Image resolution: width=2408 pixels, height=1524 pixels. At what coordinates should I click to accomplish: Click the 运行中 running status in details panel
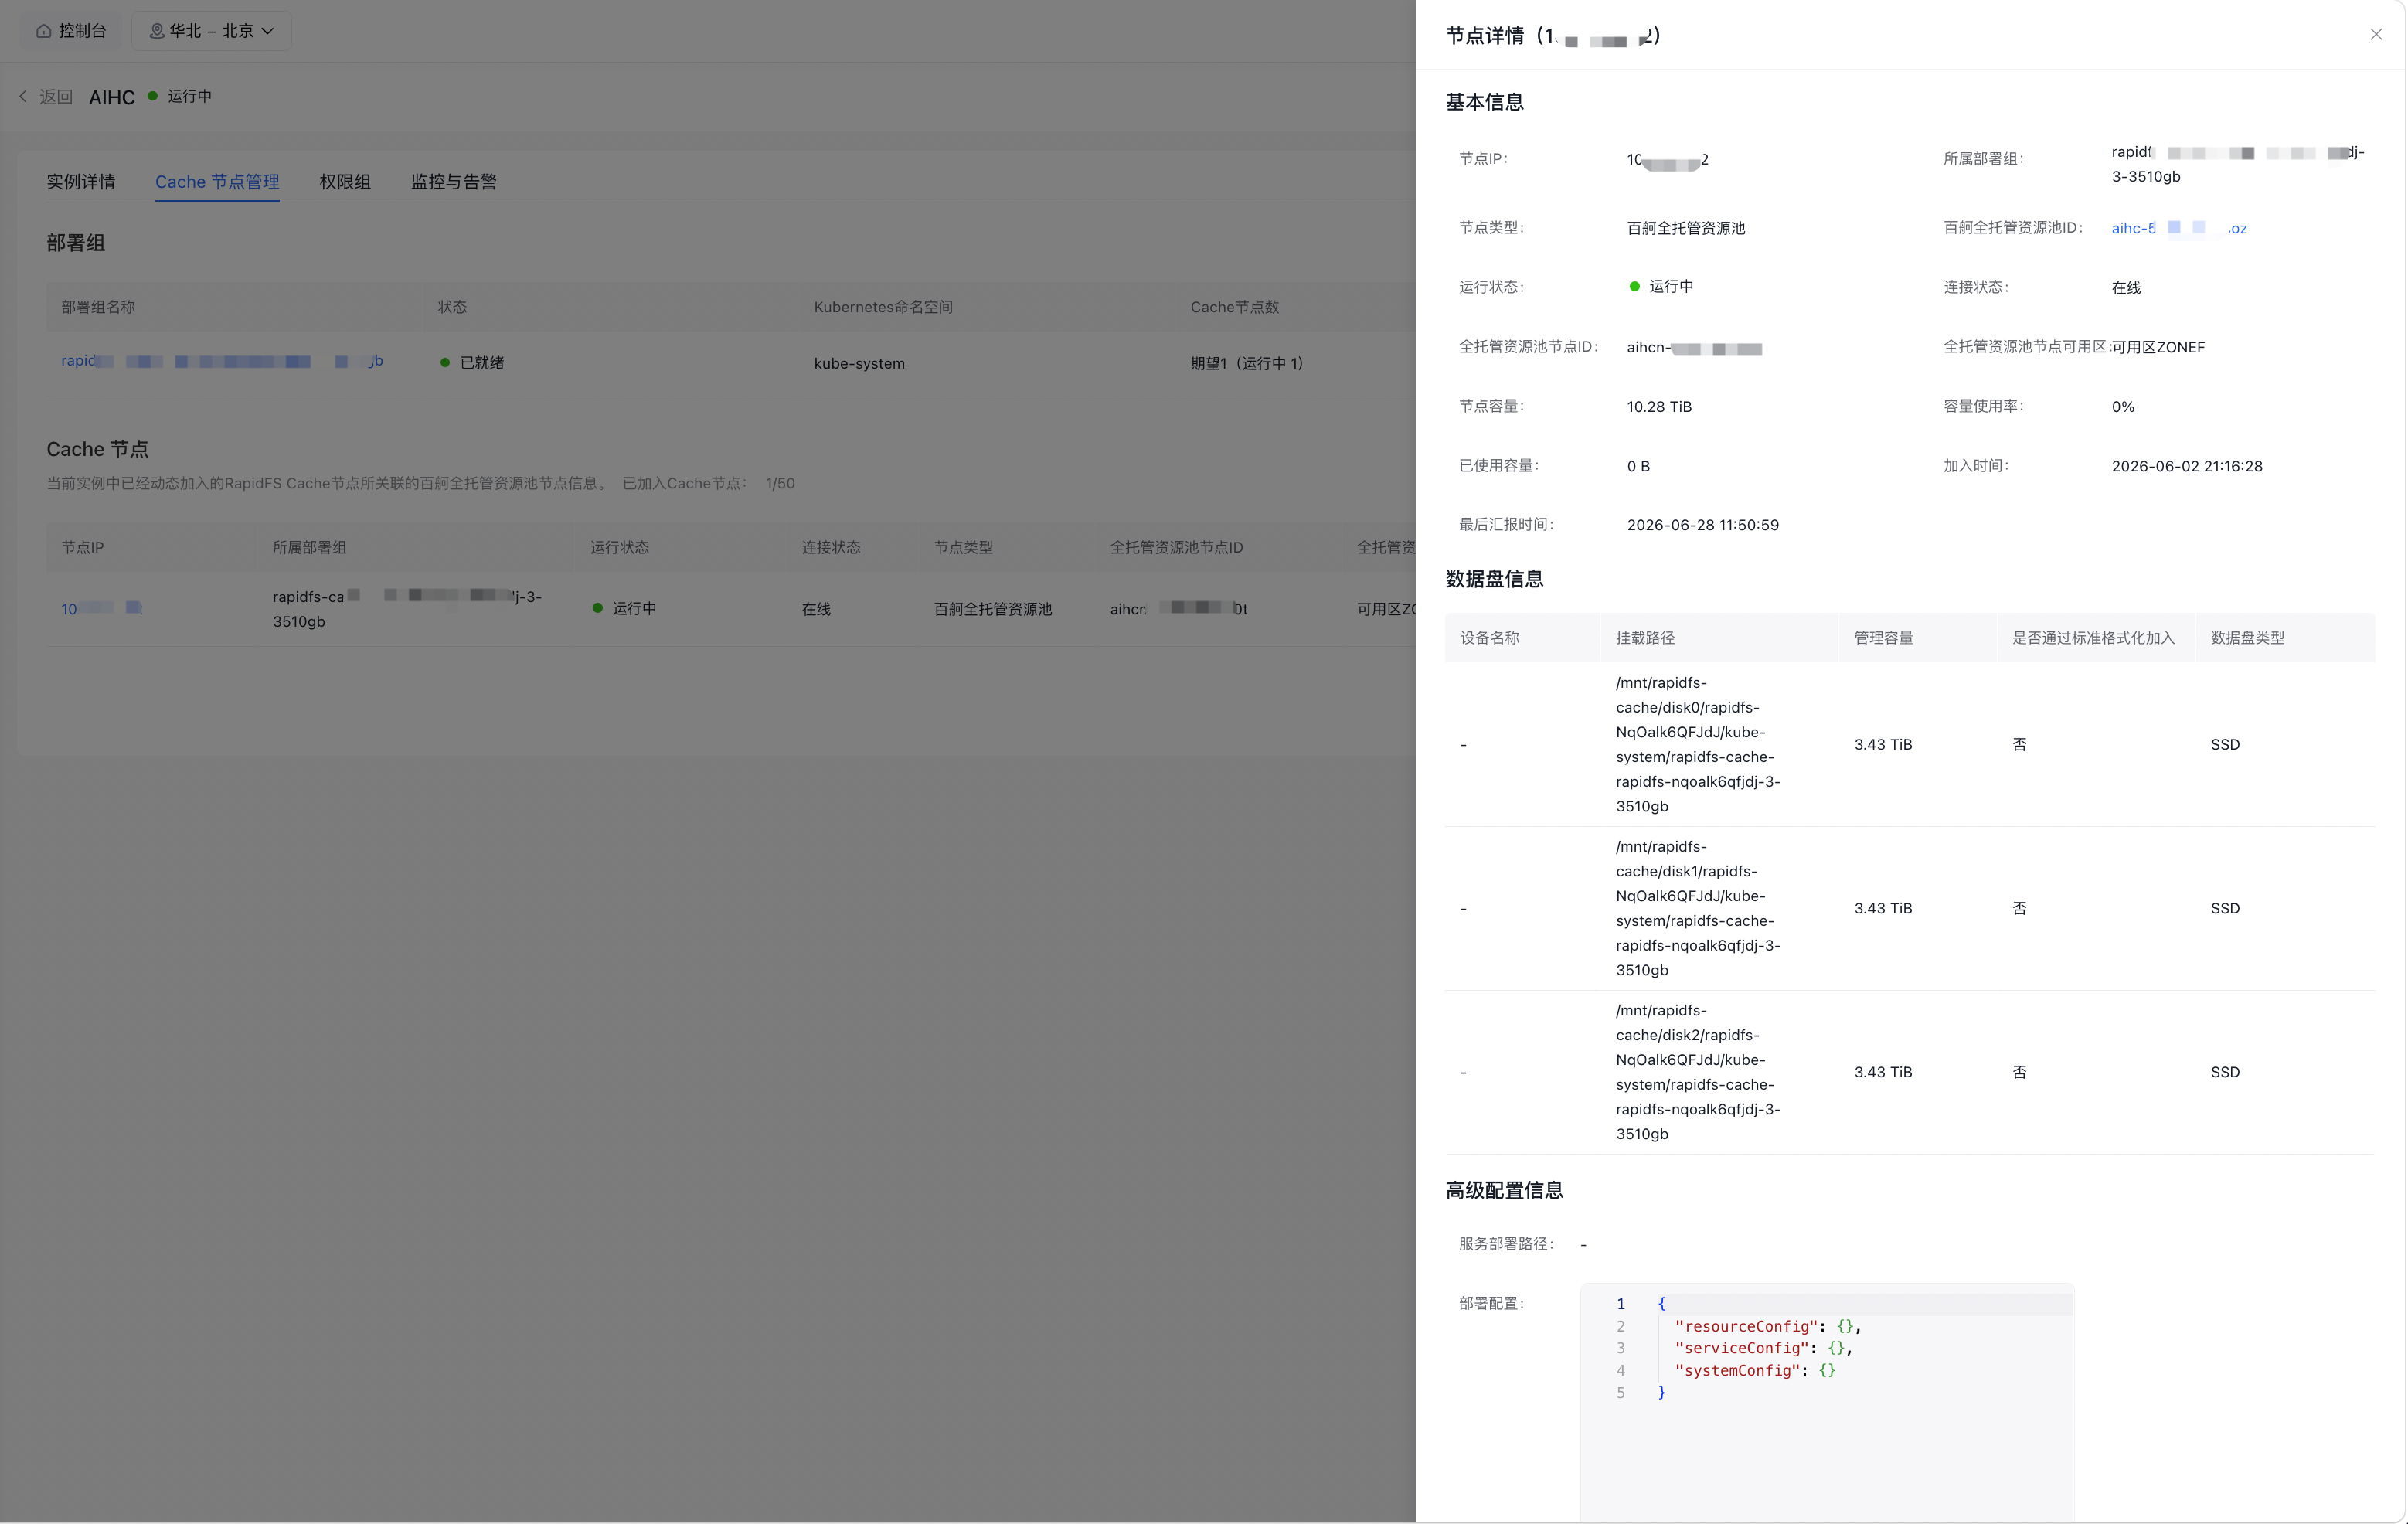(1661, 287)
